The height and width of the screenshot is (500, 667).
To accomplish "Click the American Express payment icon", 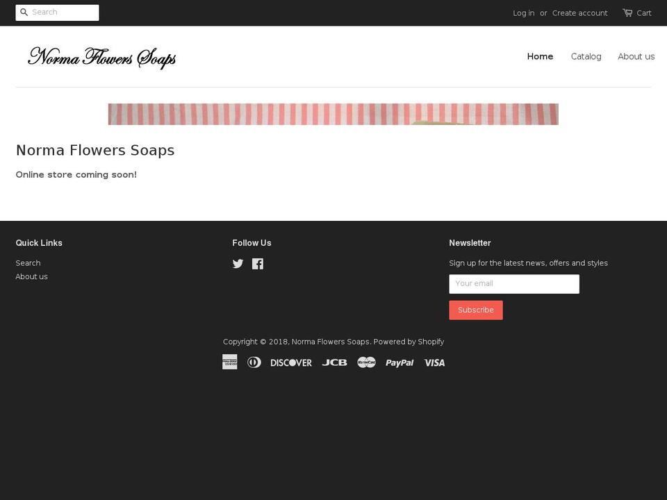I will click(230, 362).
